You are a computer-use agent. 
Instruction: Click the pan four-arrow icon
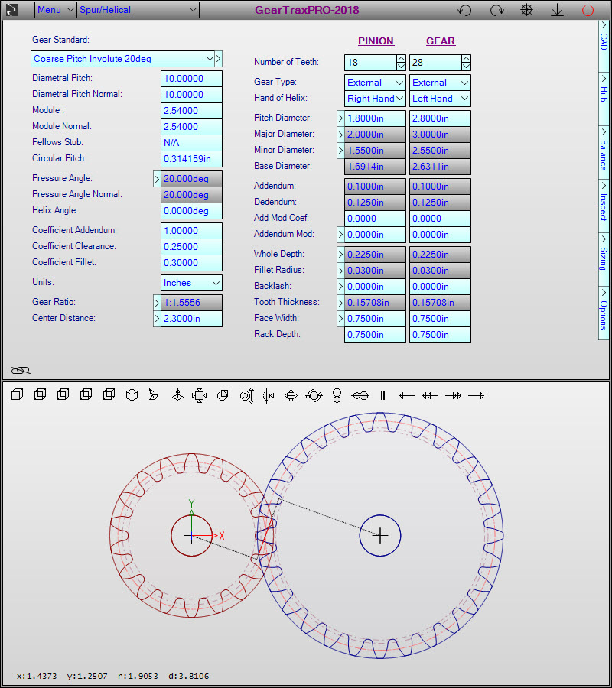[291, 395]
